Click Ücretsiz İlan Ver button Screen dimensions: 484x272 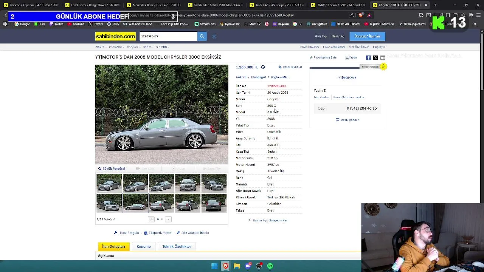pyautogui.click(x=367, y=36)
